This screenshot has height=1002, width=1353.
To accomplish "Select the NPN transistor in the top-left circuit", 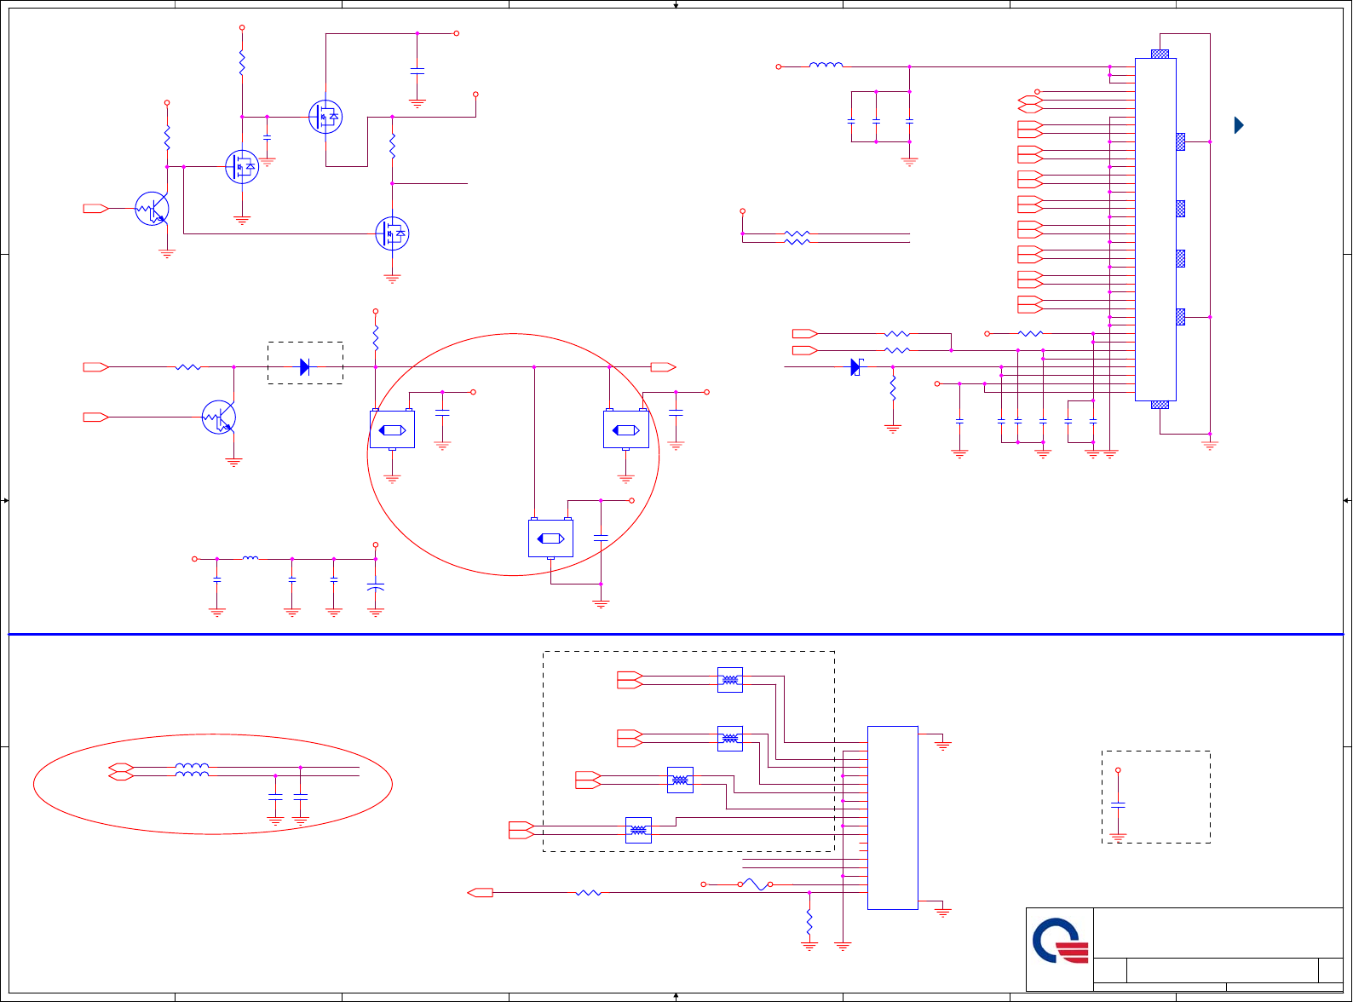I will tap(152, 209).
